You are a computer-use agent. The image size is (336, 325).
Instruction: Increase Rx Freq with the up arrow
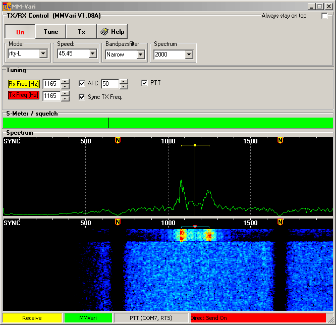65,81
